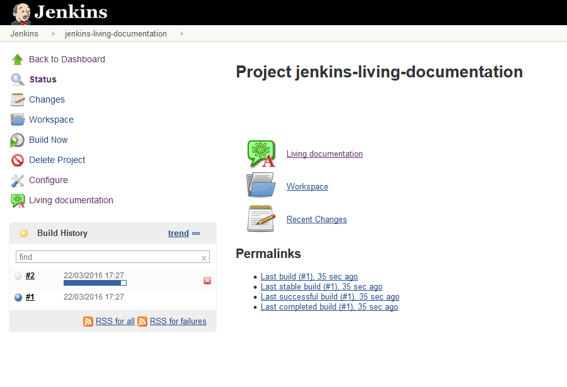567x387 pixels.
Task: Open the Recent Changes link
Action: click(x=317, y=220)
